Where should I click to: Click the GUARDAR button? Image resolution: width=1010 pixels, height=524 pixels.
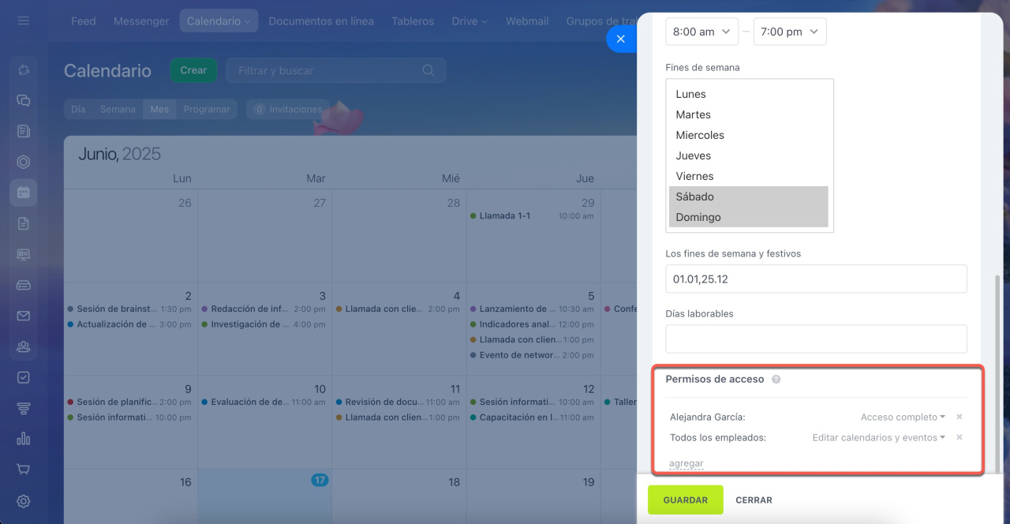(686, 500)
